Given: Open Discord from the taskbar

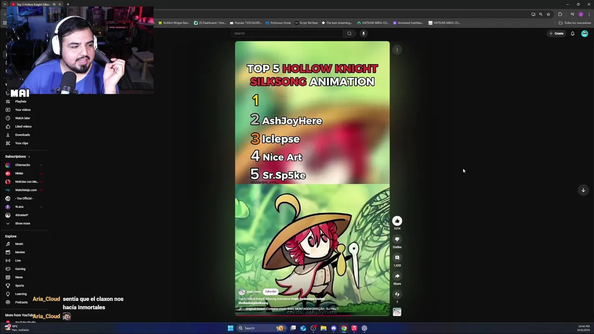Looking at the screenshot, I should pos(334,328).
